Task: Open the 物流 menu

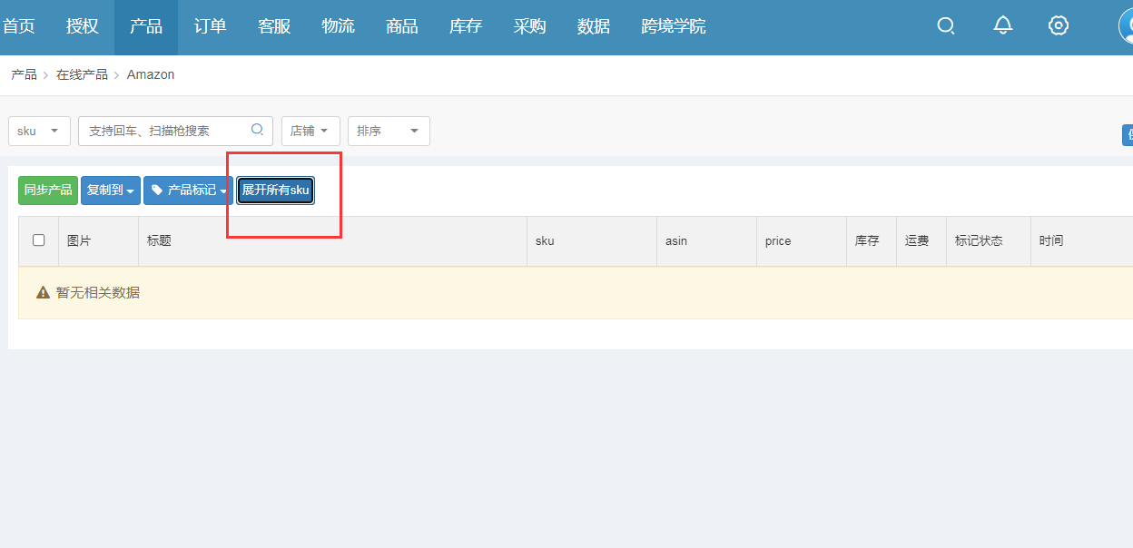Action: [338, 26]
